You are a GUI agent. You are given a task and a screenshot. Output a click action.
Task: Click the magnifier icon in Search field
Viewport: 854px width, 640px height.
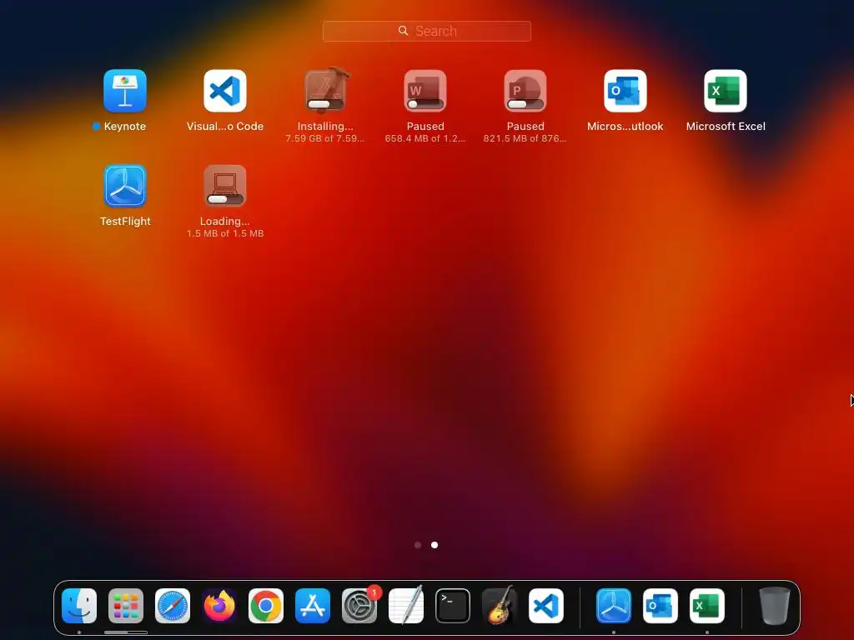(403, 31)
